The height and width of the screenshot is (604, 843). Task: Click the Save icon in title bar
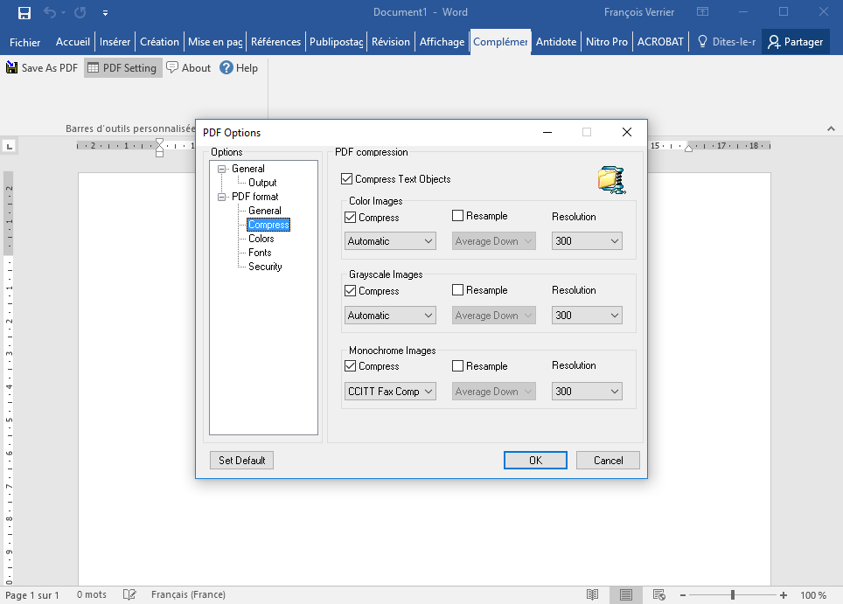(24, 12)
